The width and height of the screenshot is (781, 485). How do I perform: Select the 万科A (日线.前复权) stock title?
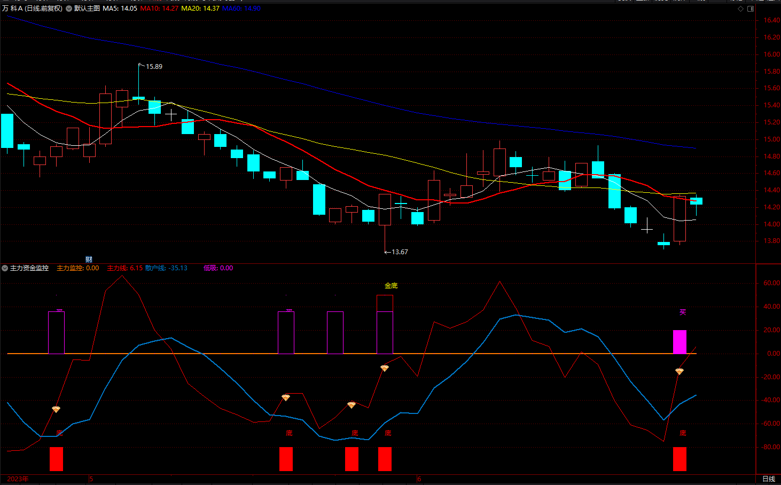tap(32, 9)
